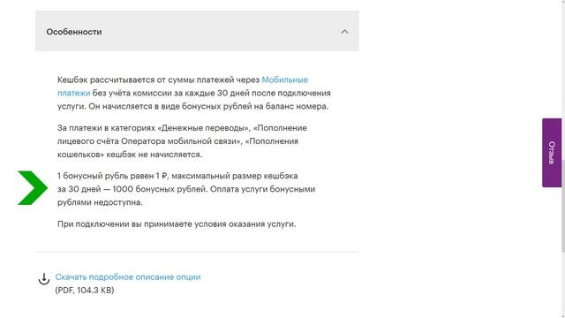Image resolution: width=565 pixels, height=318 pixels.
Task: Click the При подключении вы принимаете text
Action: pyautogui.click(x=177, y=223)
